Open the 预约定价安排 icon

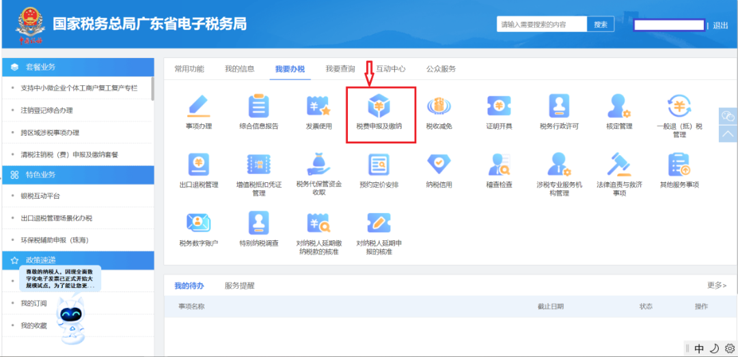(379, 165)
